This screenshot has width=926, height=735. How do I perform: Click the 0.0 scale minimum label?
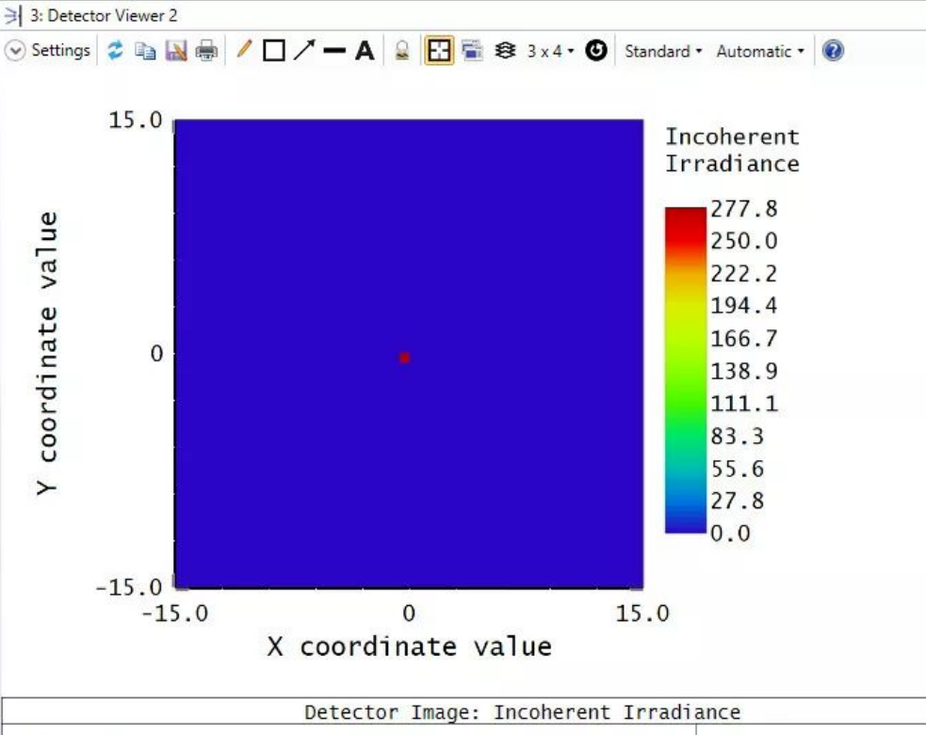[730, 534]
